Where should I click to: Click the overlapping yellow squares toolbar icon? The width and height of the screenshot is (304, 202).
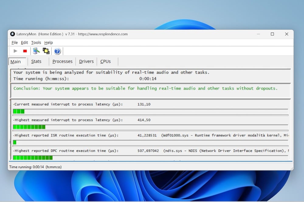coord(46,51)
